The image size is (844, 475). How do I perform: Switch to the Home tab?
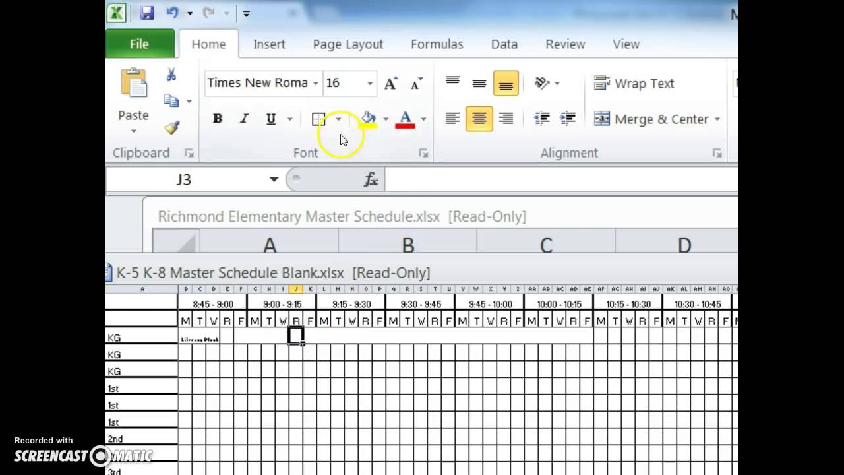tap(208, 44)
